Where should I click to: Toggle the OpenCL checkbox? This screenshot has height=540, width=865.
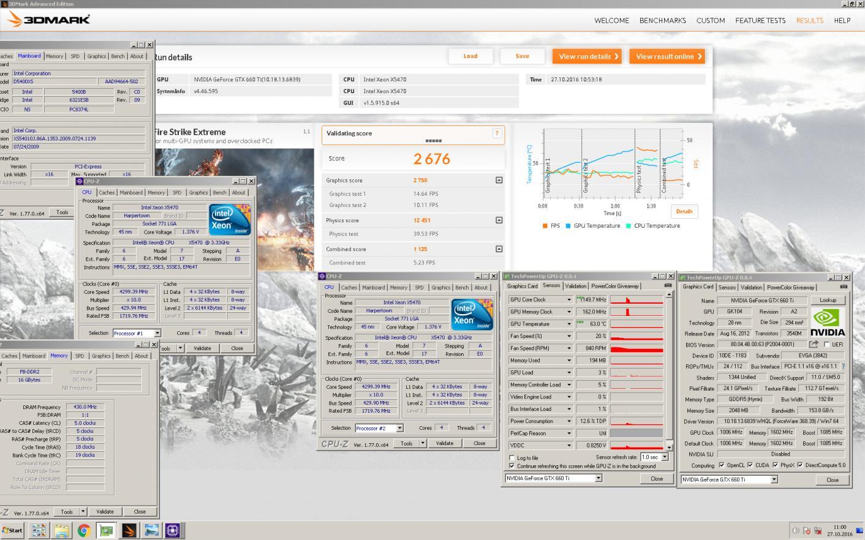click(x=721, y=465)
